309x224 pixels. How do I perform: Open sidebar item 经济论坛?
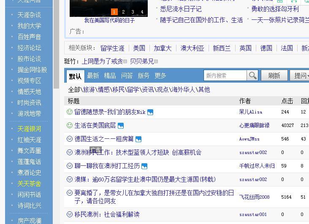click(x=29, y=48)
